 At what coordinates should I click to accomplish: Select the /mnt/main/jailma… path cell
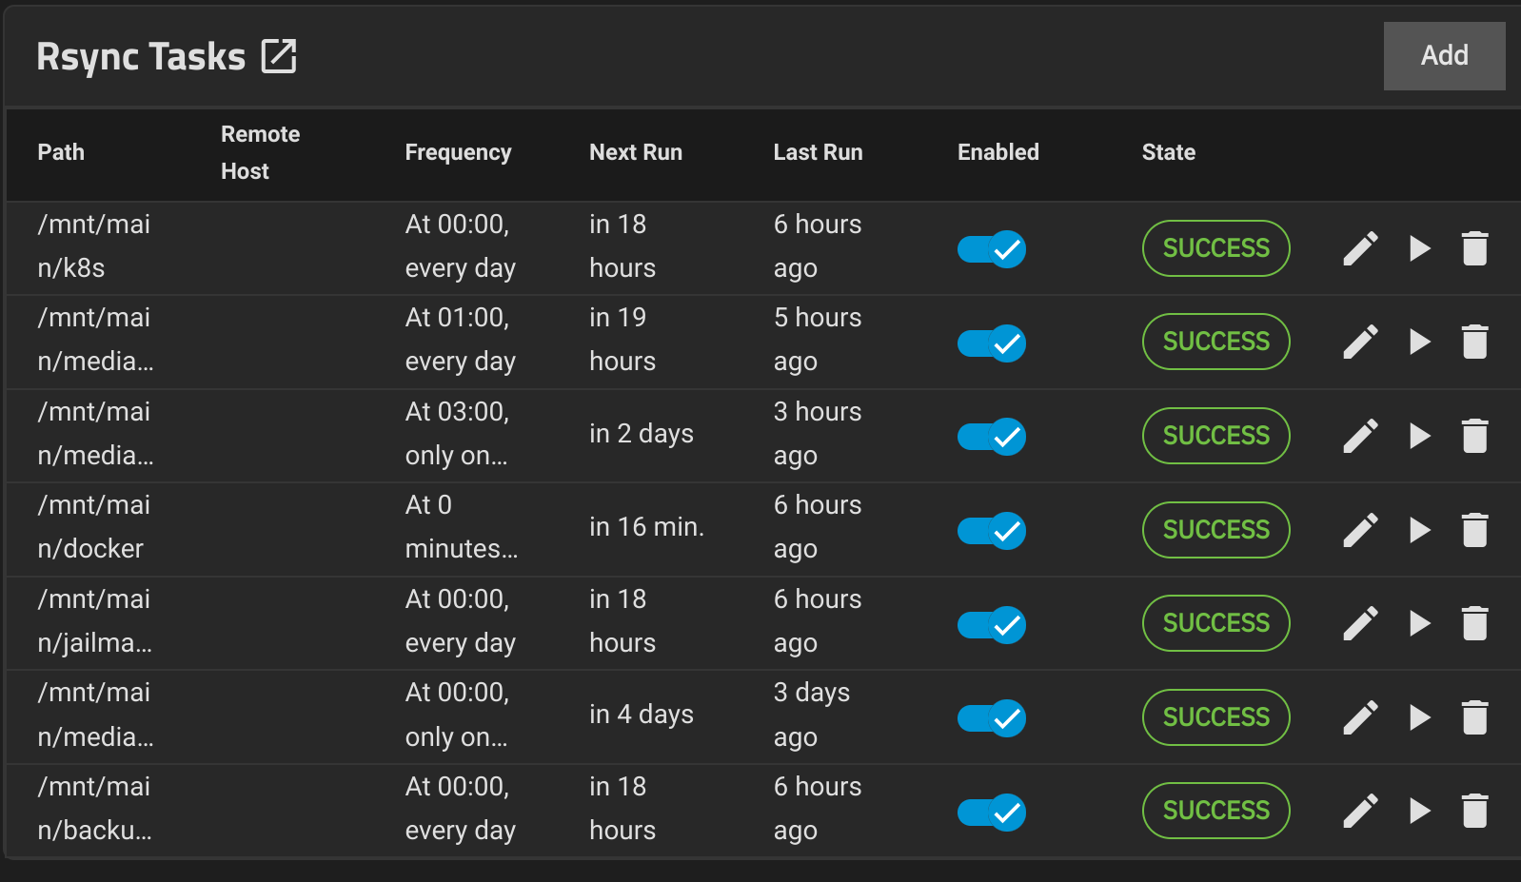tap(94, 621)
